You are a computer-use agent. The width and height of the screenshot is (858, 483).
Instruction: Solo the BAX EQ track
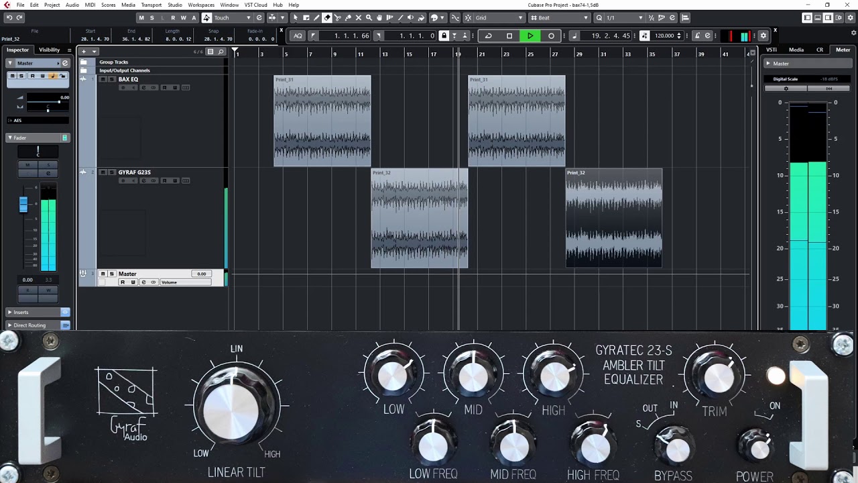(x=112, y=79)
